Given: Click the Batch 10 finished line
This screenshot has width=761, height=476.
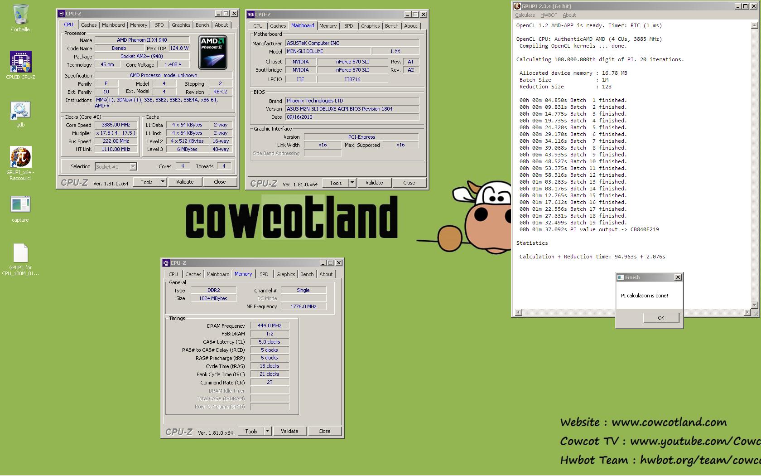Looking at the screenshot, I should click(573, 161).
